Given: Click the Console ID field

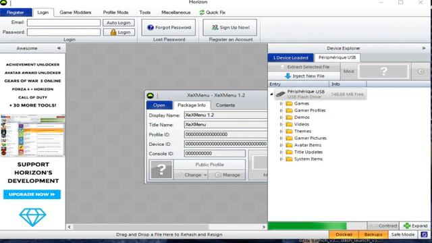Looking at the screenshot, I should [215, 153].
